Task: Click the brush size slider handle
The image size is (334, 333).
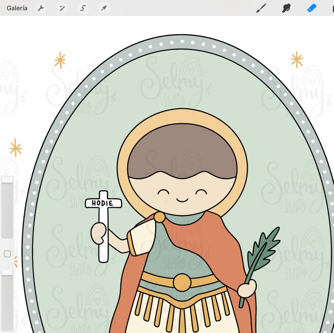Action: [7, 180]
